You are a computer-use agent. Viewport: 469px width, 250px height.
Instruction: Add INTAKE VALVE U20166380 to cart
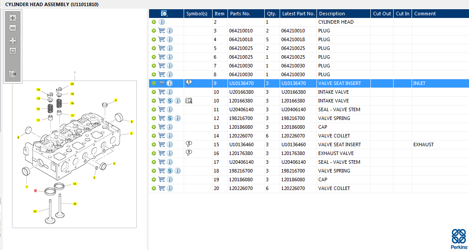pos(162,92)
